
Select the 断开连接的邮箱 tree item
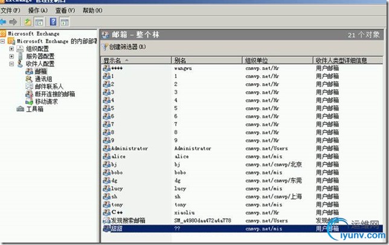click(55, 94)
